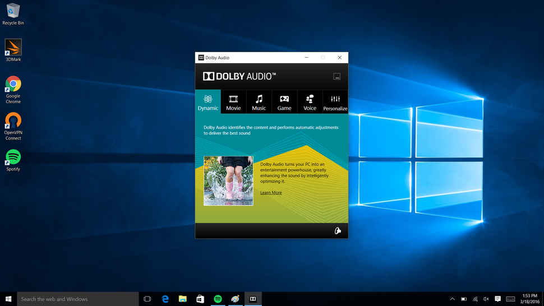Follow the Learn More link
This screenshot has width=544, height=306.
[271, 193]
